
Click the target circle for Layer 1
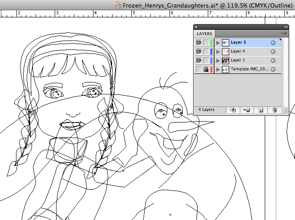click(x=273, y=61)
